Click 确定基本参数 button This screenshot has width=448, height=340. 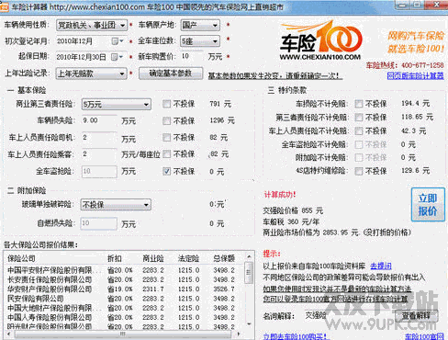(171, 74)
